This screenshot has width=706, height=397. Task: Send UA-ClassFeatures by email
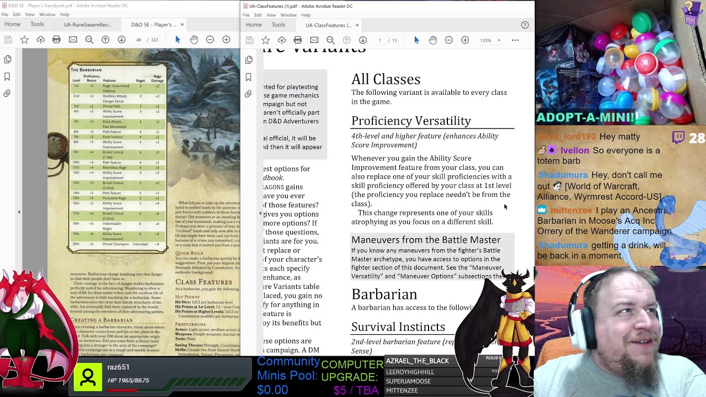[x=314, y=40]
